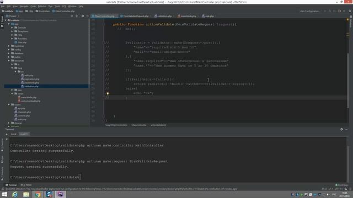Screen dimensions: 353x198
Task: Open the Windows Start button
Action: [x=4, y=194]
